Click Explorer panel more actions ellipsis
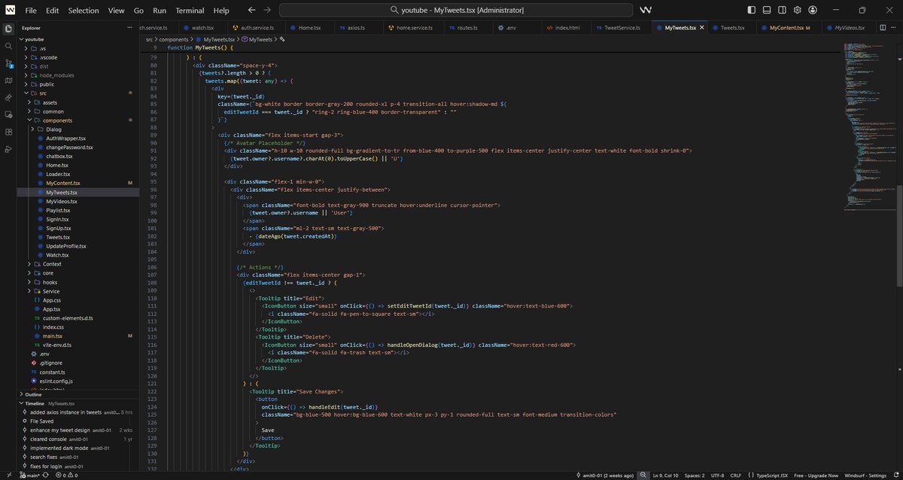Image resolution: width=903 pixels, height=480 pixels. coord(130,28)
